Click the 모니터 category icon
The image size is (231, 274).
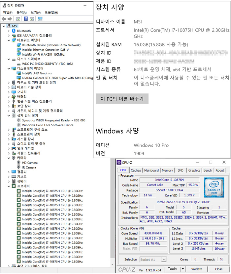pos(14,92)
